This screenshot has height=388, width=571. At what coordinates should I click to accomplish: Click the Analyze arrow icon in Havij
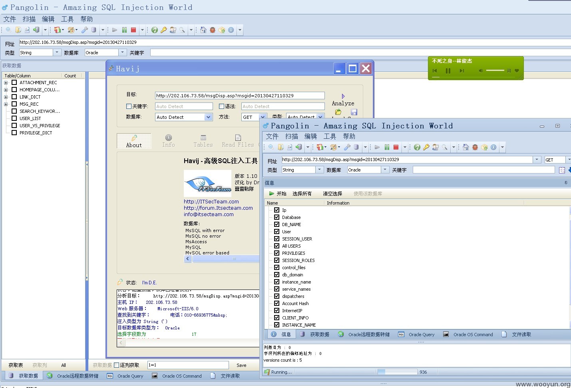tap(343, 96)
